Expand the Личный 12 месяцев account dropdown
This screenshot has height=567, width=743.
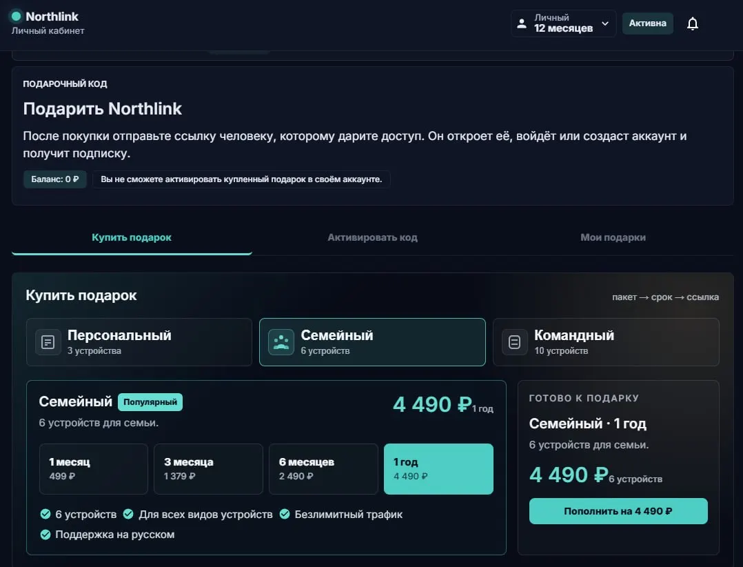click(x=563, y=23)
